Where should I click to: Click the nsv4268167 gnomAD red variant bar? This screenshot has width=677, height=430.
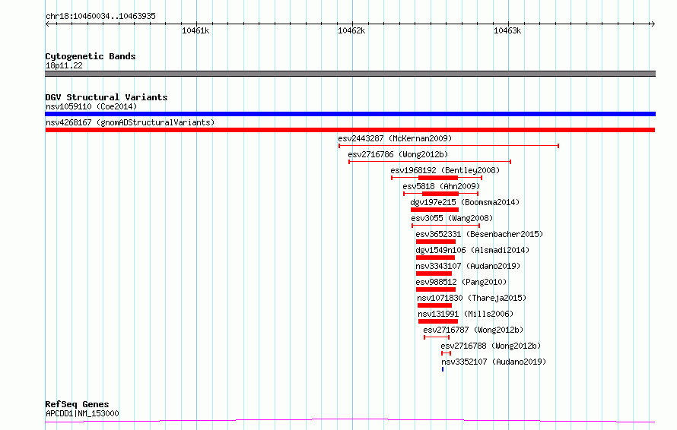click(x=350, y=130)
